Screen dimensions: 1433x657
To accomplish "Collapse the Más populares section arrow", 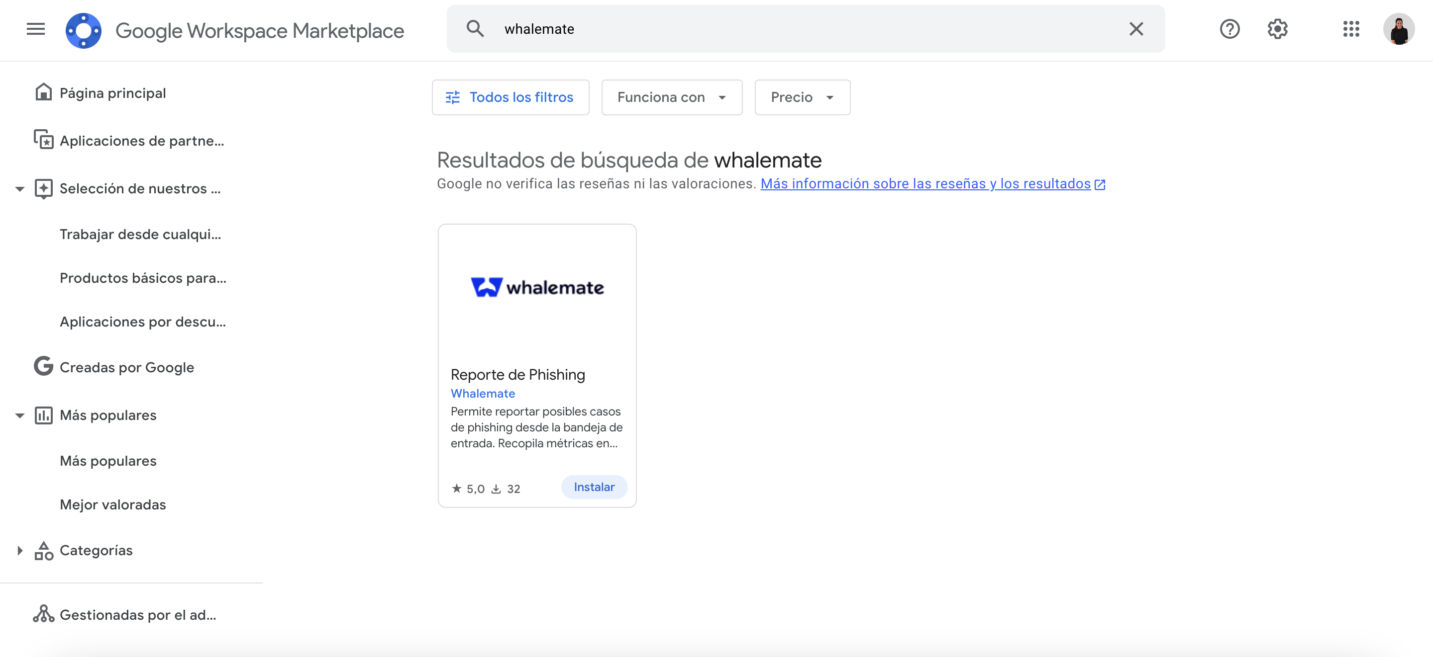I will (x=20, y=415).
